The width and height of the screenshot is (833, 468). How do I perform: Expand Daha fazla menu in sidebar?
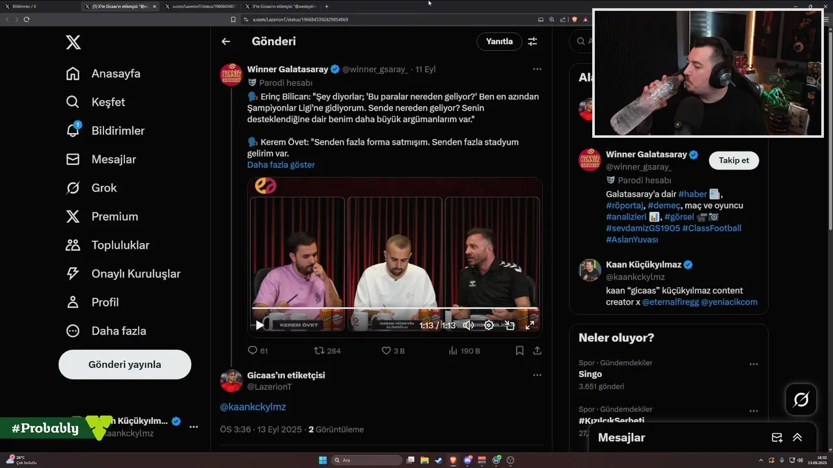point(105,331)
